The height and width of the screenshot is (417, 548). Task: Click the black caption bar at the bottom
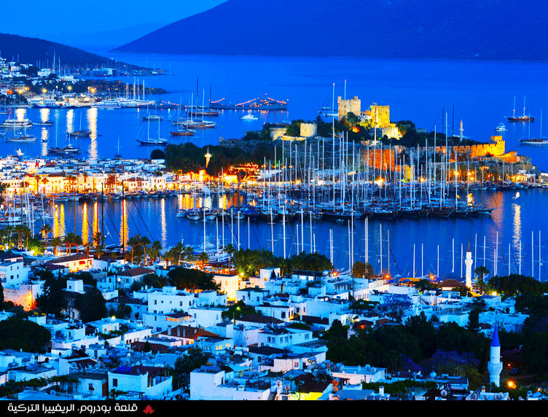coord(328,409)
